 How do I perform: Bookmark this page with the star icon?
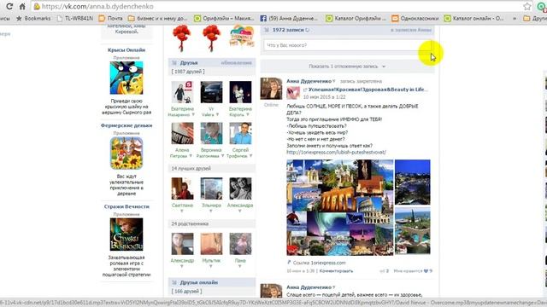tap(527, 6)
